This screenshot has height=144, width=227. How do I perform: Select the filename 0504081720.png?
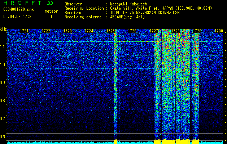[18, 9]
